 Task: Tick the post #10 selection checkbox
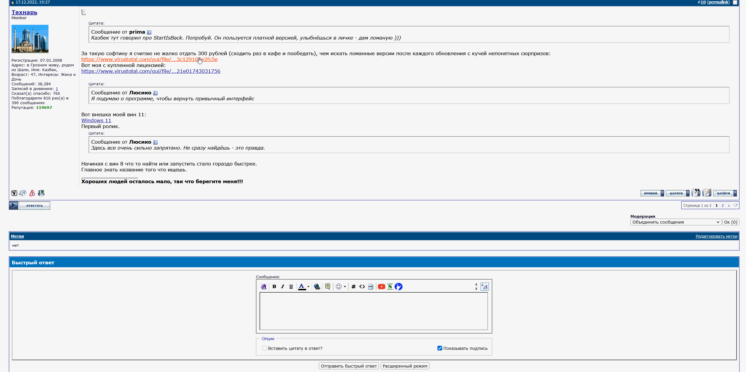(x=735, y=2)
